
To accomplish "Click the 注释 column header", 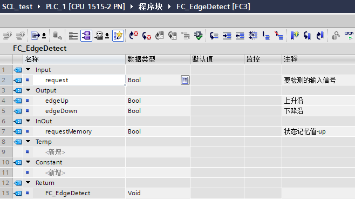I will [x=318, y=59].
